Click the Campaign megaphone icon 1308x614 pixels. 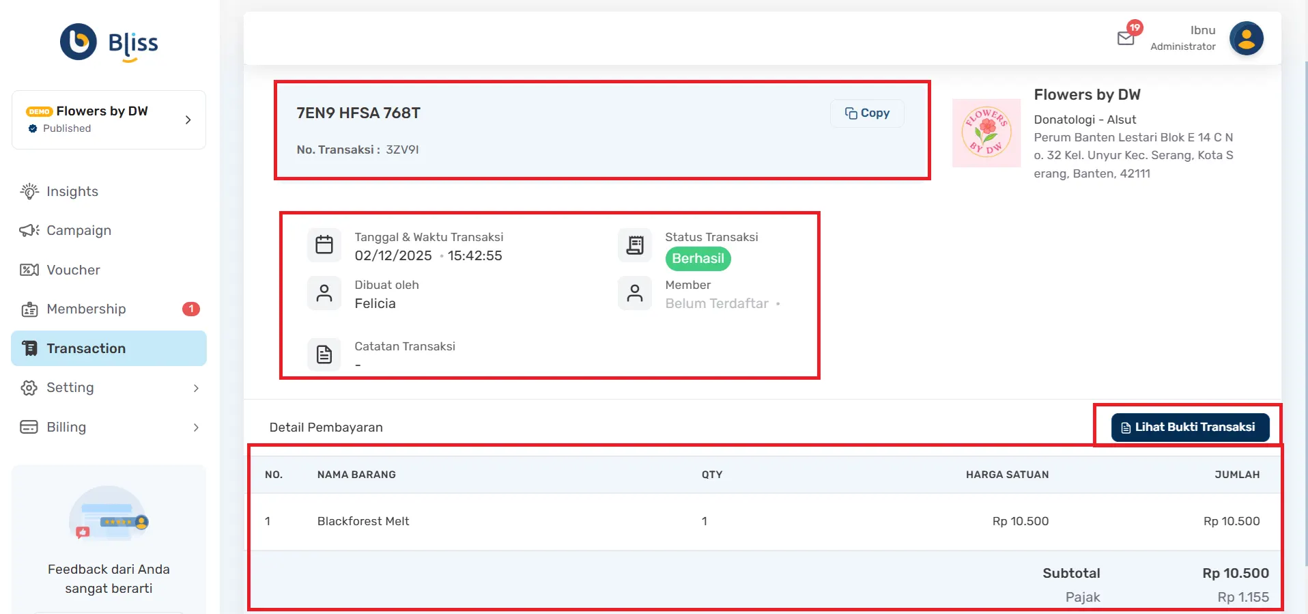click(29, 231)
